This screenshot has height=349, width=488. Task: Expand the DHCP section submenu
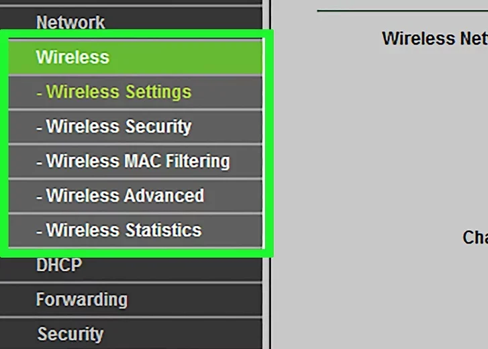(x=131, y=268)
